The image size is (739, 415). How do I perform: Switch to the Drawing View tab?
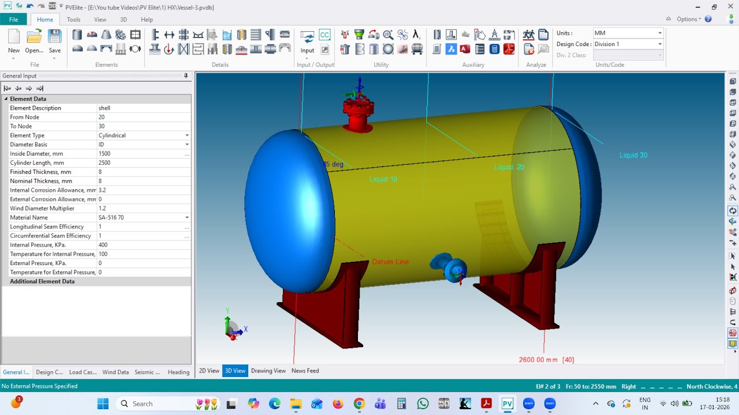coord(268,371)
